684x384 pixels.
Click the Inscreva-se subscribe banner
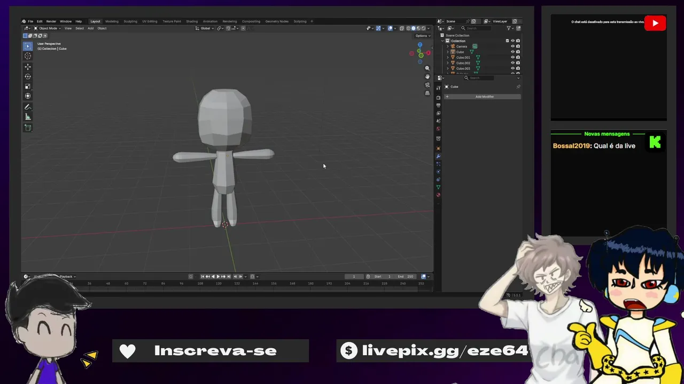point(211,350)
